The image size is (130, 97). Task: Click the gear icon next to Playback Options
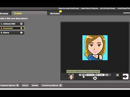click(18, 85)
